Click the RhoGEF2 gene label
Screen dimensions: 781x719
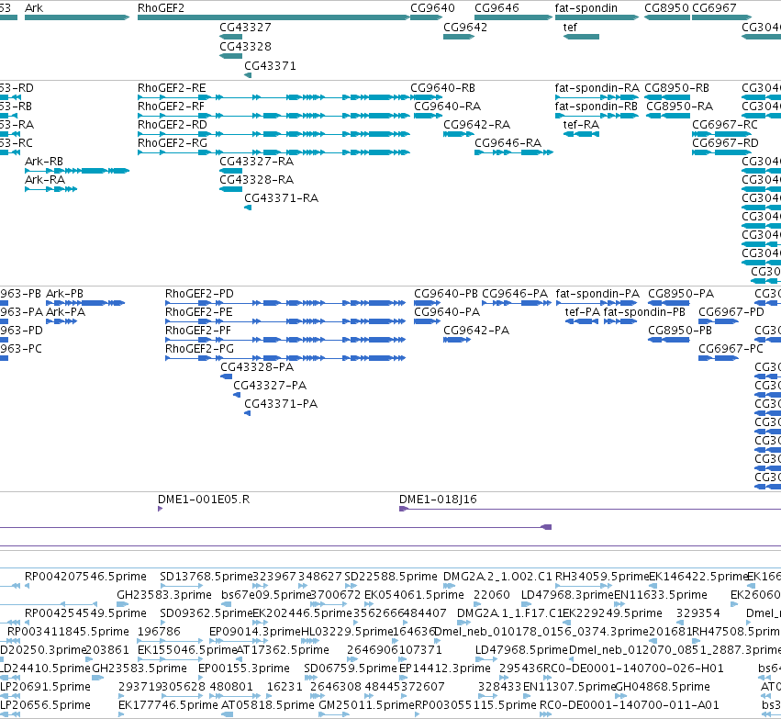pyautogui.click(x=161, y=8)
